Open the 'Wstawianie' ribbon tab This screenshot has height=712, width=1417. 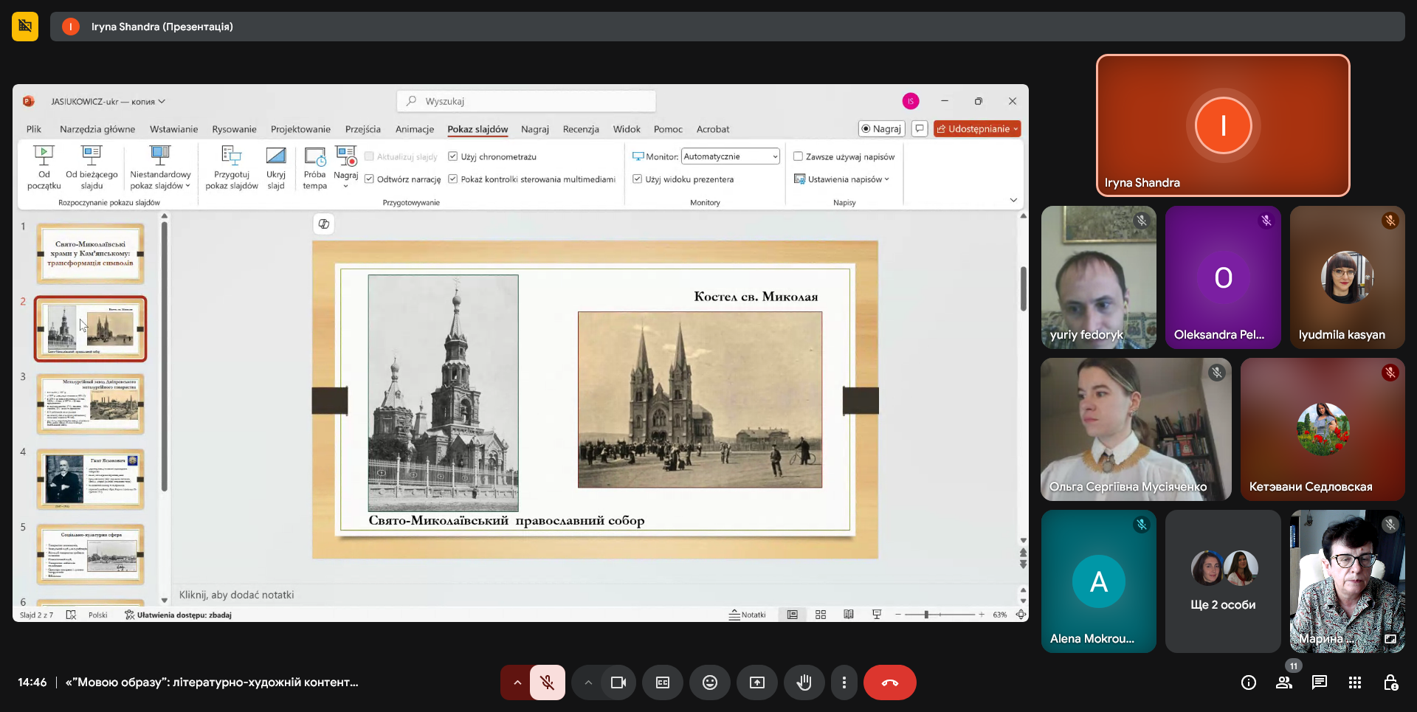point(173,129)
